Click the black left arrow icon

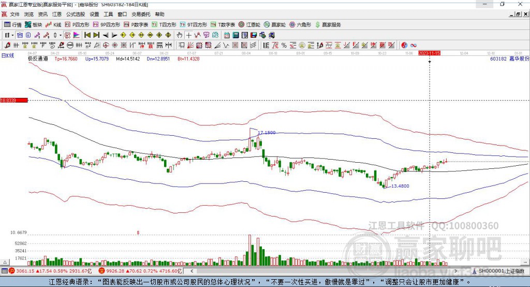click(x=106, y=35)
